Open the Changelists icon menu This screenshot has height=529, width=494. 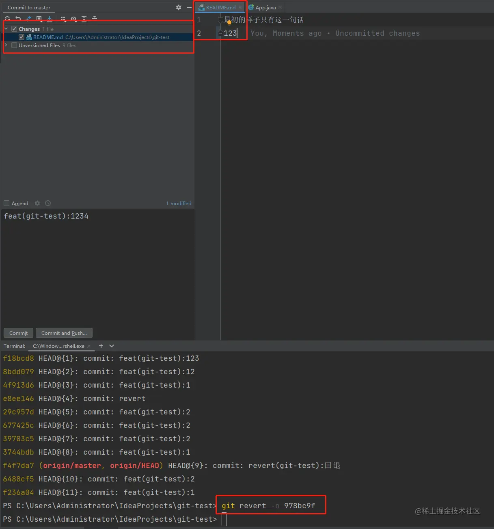click(39, 19)
